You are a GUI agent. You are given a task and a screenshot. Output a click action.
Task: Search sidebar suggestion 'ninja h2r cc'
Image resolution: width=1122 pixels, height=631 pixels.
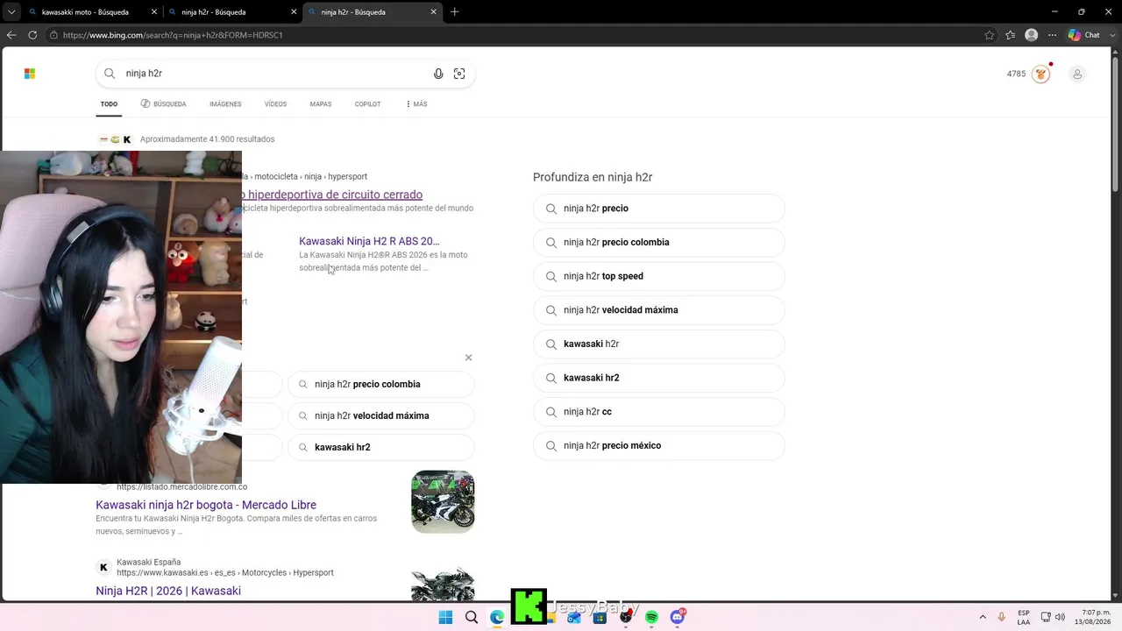[x=659, y=412]
